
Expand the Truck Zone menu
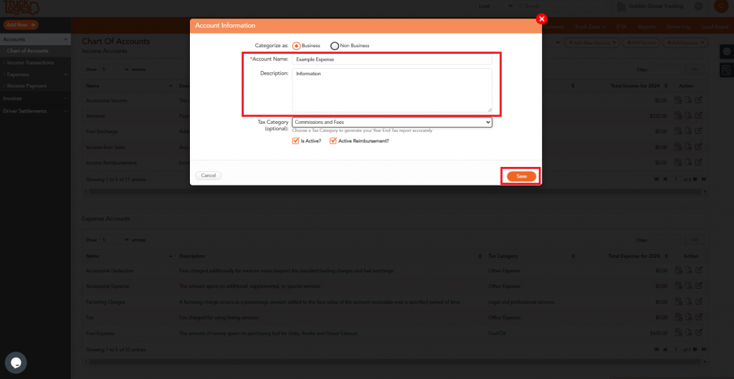pyautogui.click(x=590, y=27)
